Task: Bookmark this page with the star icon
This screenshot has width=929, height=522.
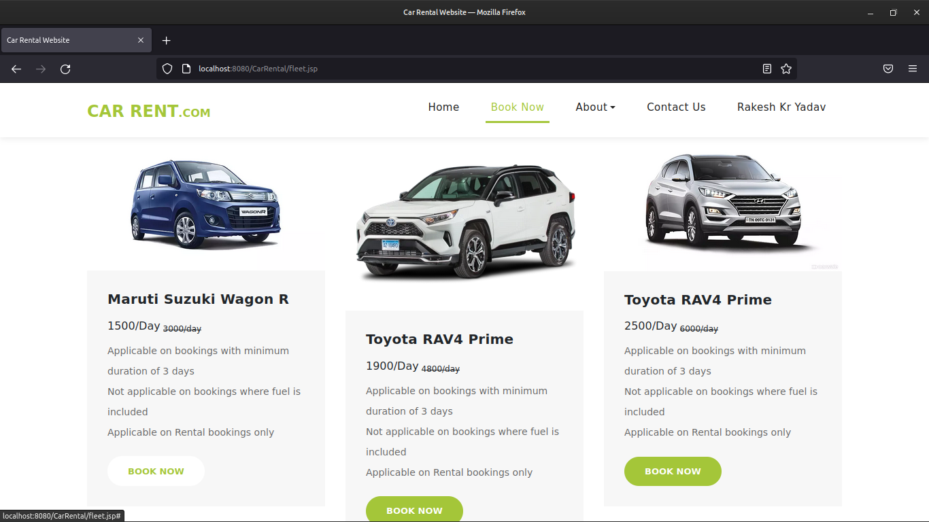Action: tap(786, 69)
